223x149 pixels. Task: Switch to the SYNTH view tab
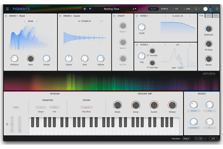coord(164,9)
